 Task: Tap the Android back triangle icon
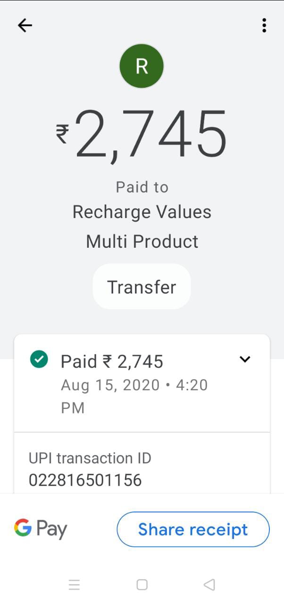click(209, 585)
